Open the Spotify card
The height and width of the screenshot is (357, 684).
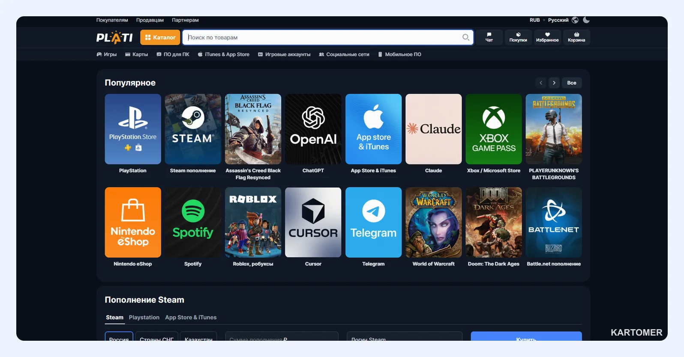click(193, 222)
